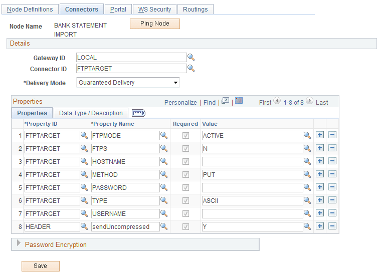Open lookup for Connector ID field

pyautogui.click(x=191, y=68)
